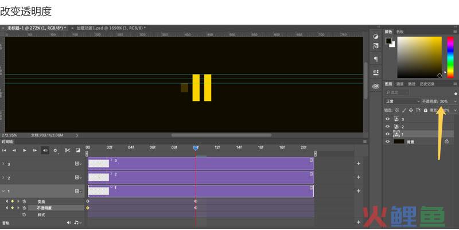Click the 不透明度 value field showing 20%
This screenshot has height=230, width=459.
[x=445, y=101]
